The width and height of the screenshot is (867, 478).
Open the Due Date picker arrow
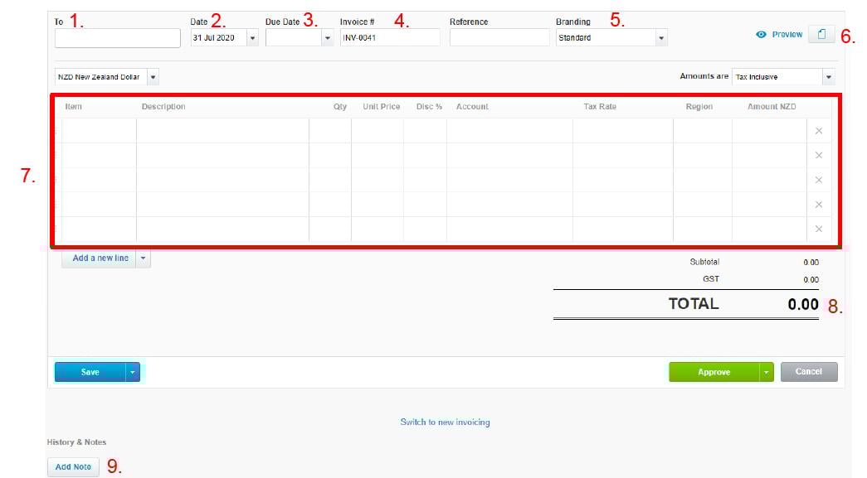[x=327, y=38]
